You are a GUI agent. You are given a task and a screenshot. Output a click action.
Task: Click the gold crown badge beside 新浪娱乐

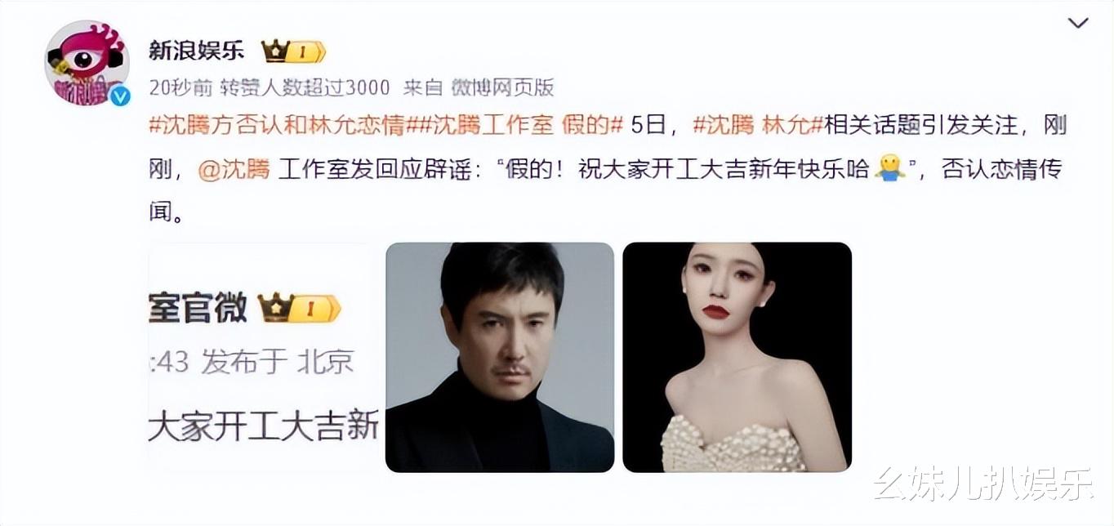(293, 51)
